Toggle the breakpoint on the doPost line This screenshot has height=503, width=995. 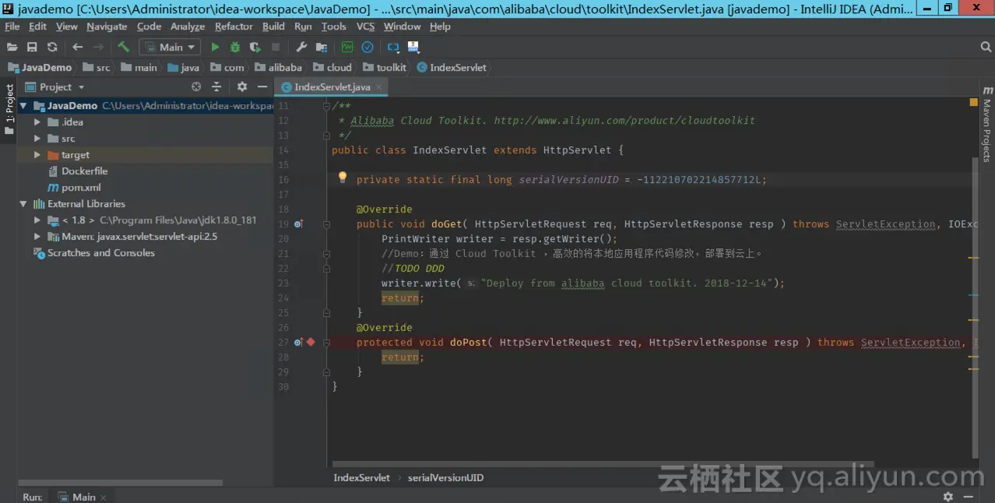point(311,342)
